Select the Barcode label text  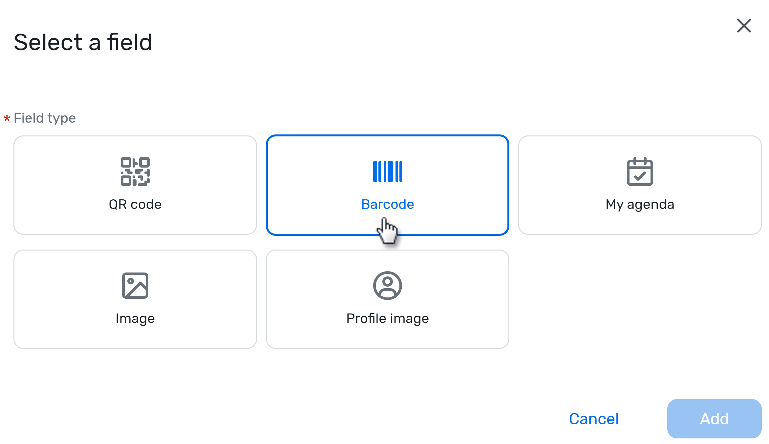[x=387, y=204]
